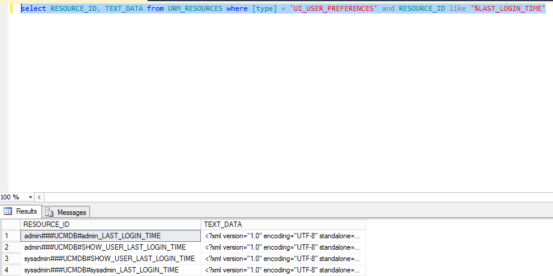Viewport: 553px width, 276px height.
Task: Select the RESOURCE_ID column header
Action: tap(110, 224)
